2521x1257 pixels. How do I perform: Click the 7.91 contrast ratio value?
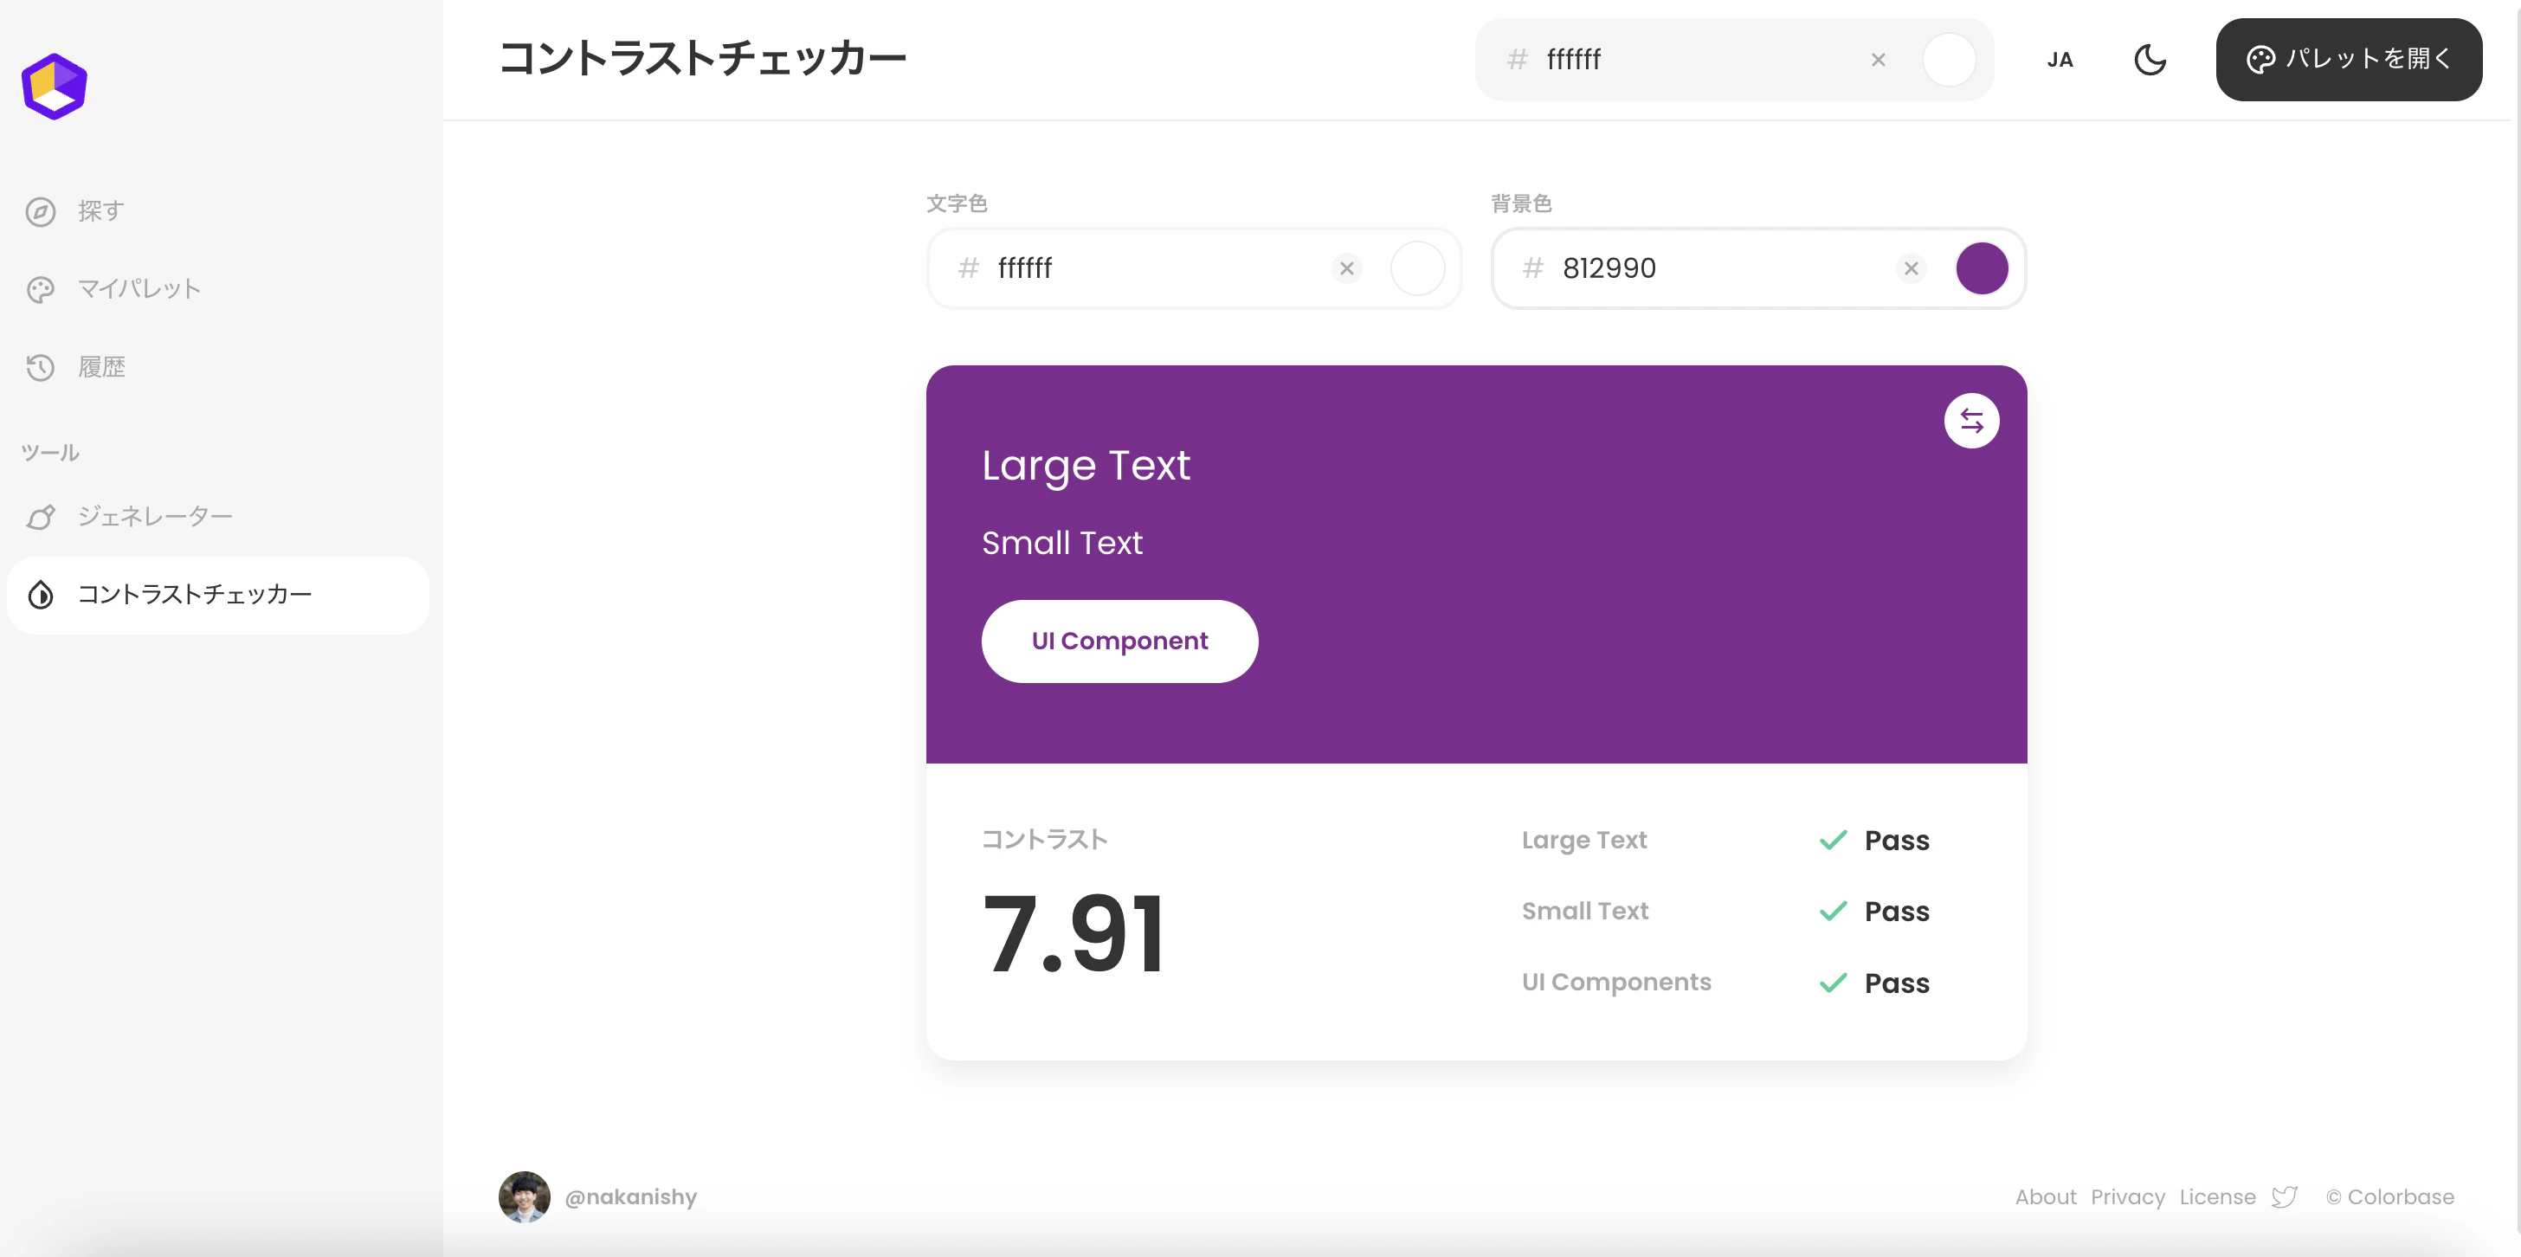point(1074,935)
